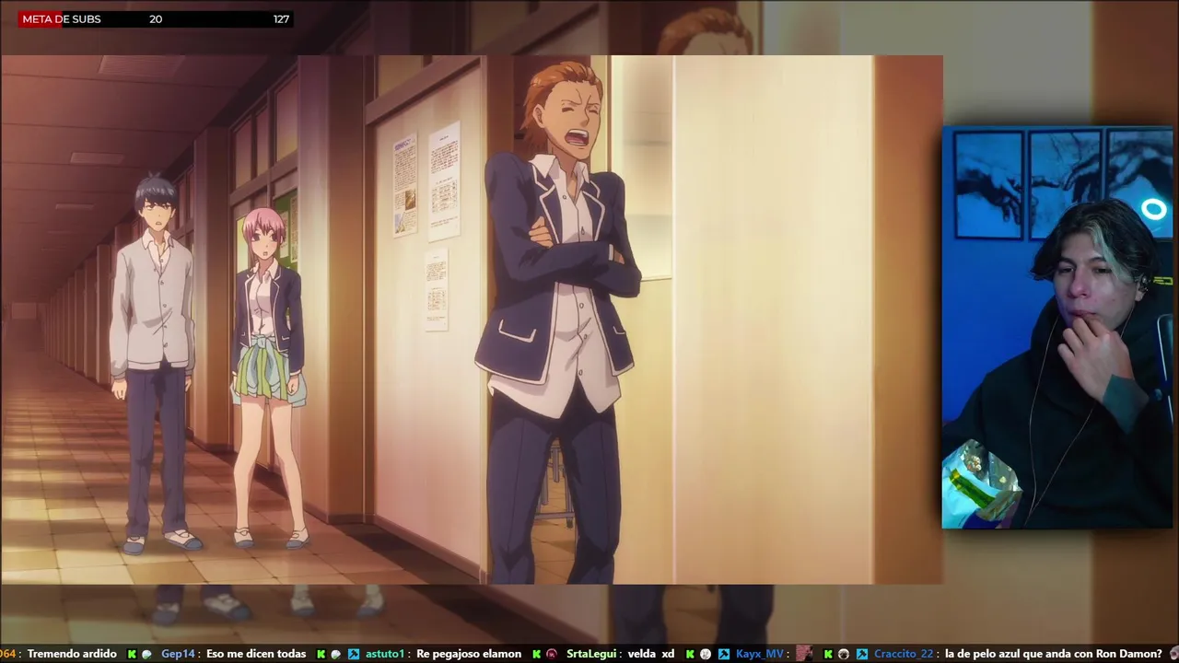Click the green Kick badge before Gep14

point(132,654)
